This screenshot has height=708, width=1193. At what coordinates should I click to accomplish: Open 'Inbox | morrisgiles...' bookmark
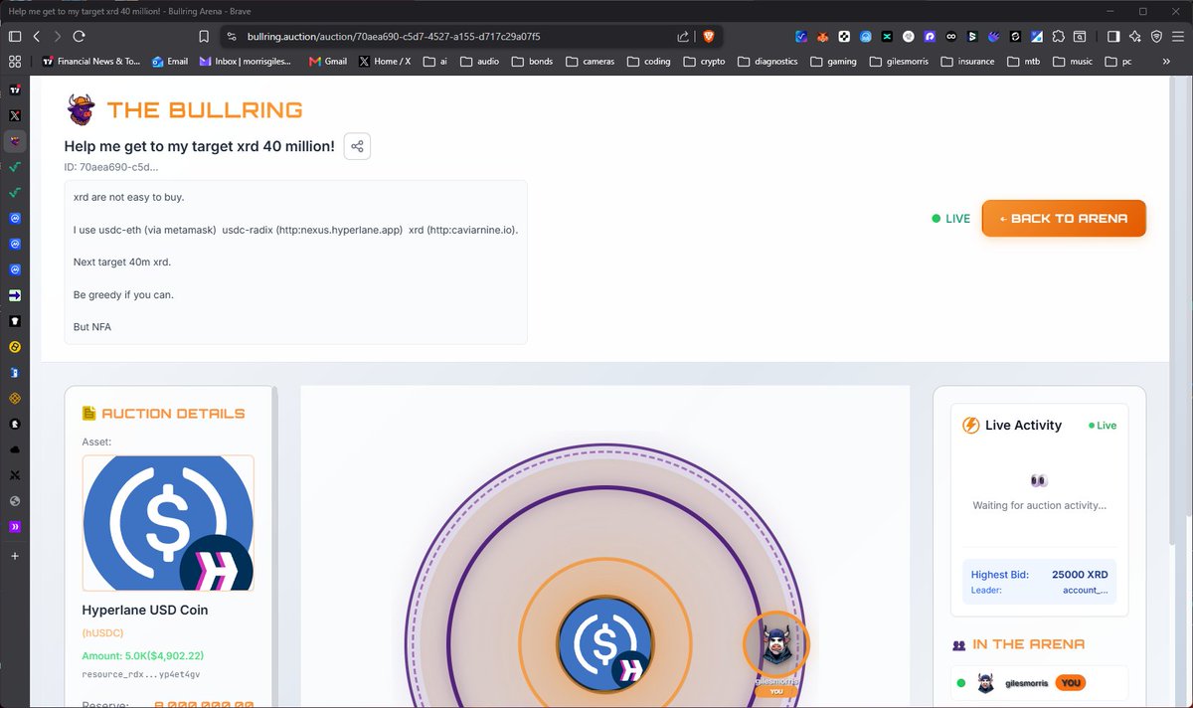246,61
